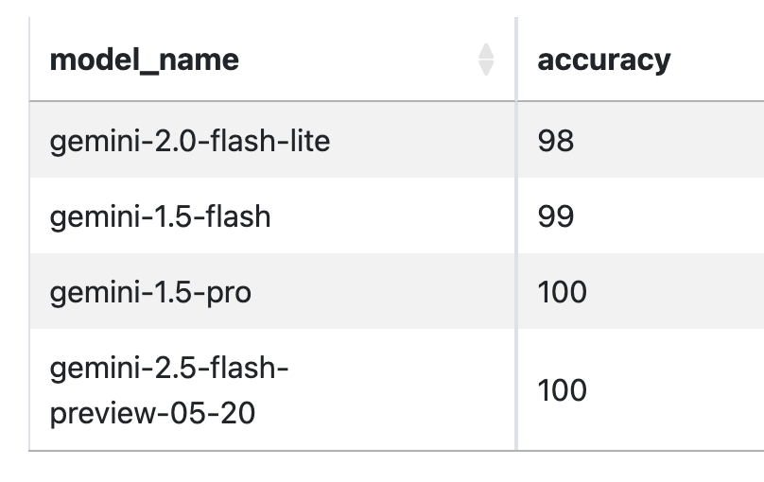
Task: Click the column divider between model_name and accuracy
Action: pos(516,233)
